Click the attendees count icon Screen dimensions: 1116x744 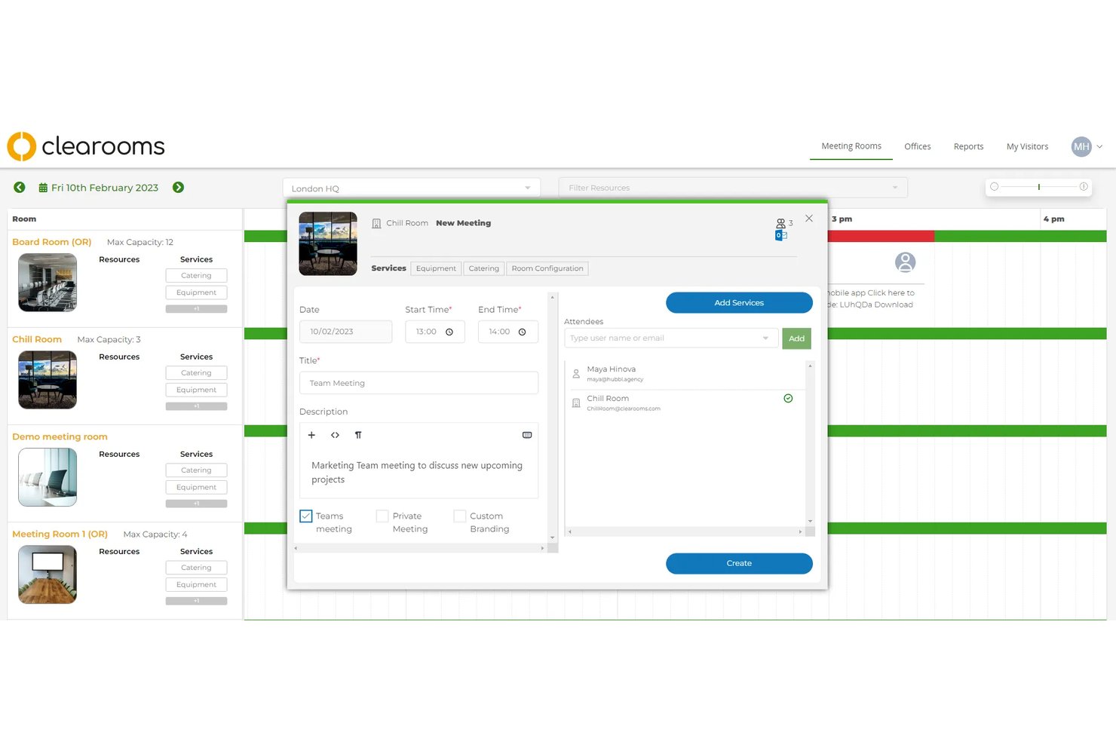pos(781,223)
